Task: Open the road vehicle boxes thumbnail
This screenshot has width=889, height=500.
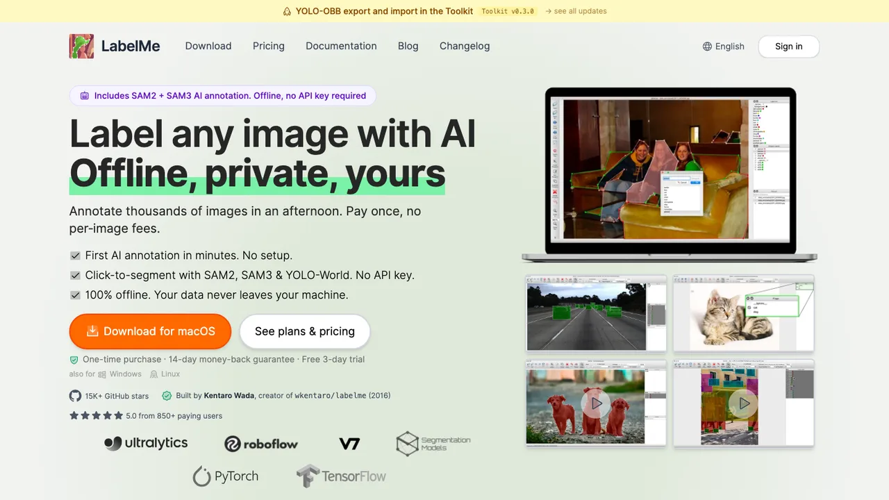Action: 596,314
